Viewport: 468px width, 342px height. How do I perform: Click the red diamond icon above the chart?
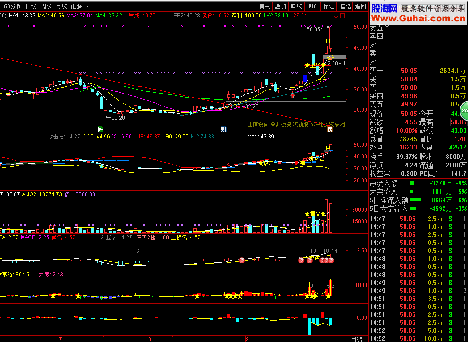pyautogui.click(x=336, y=16)
